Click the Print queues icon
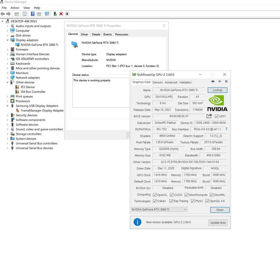This screenshot has width=280, height=272. coord(12,97)
